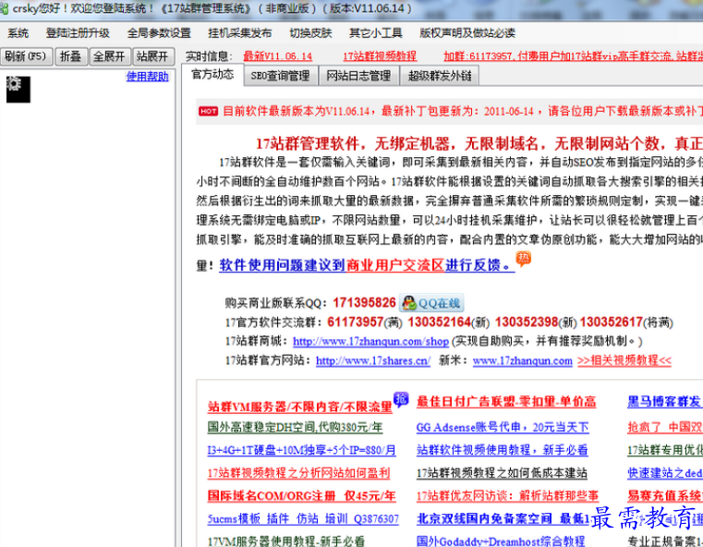
Task: Click the group number 130352617
Action: (x=612, y=322)
